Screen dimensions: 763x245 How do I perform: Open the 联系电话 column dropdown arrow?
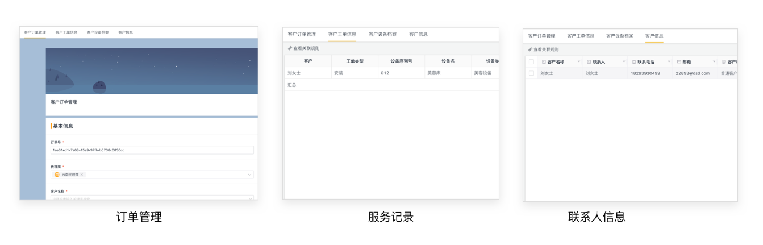click(669, 61)
